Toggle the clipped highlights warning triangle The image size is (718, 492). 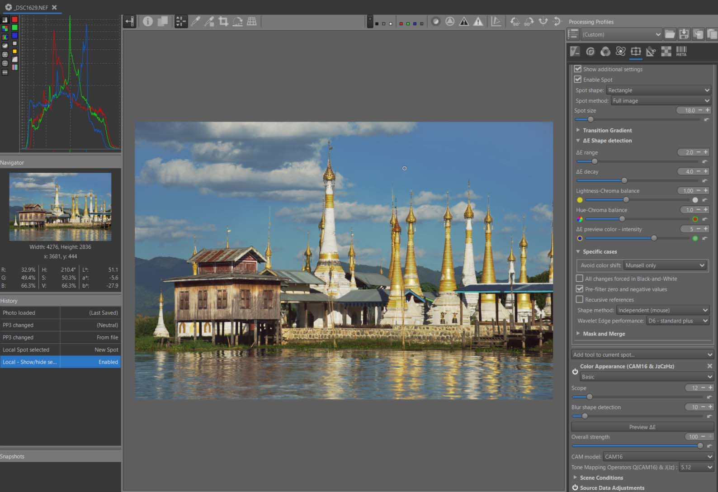point(478,21)
